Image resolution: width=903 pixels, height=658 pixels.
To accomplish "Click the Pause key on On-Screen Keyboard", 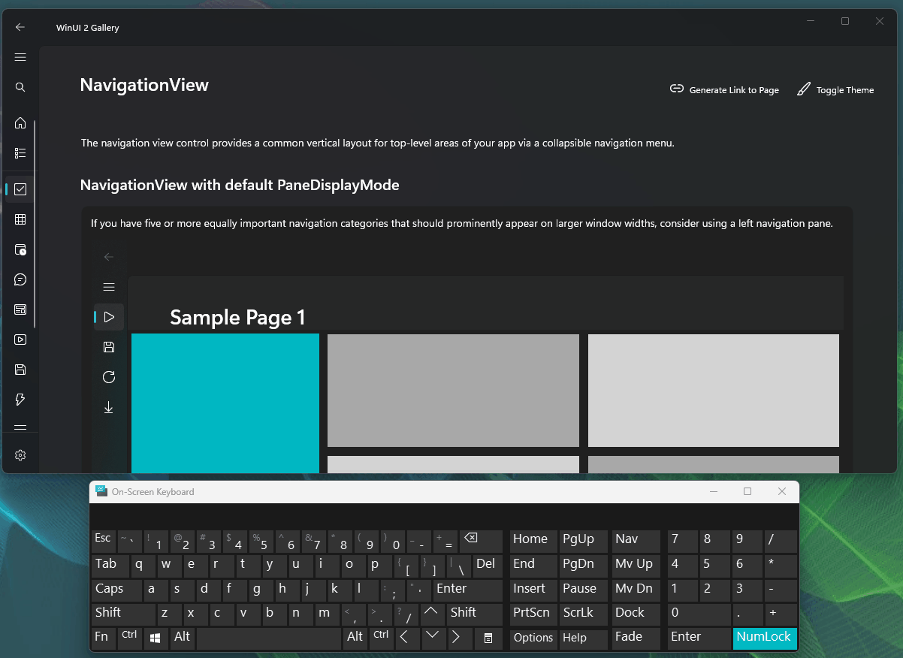I will point(583,590).
